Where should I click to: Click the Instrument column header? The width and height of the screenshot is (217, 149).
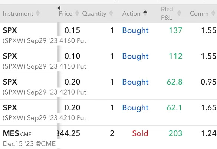[18, 14]
